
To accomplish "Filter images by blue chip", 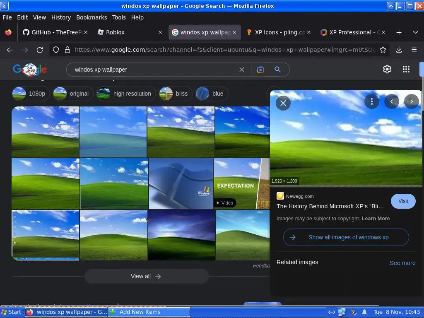I will click(212, 94).
